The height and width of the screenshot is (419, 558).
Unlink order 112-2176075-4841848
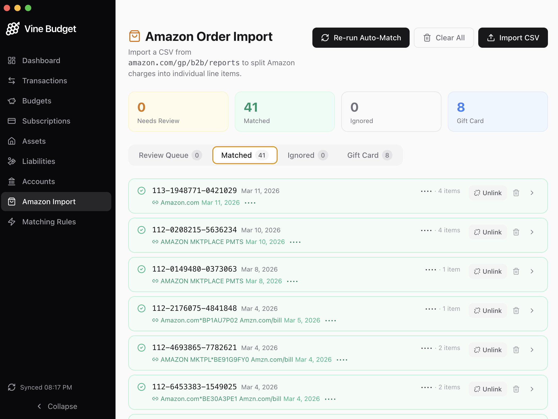[x=488, y=311]
